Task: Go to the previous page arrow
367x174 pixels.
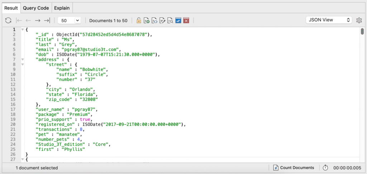Action: [x=28, y=21]
